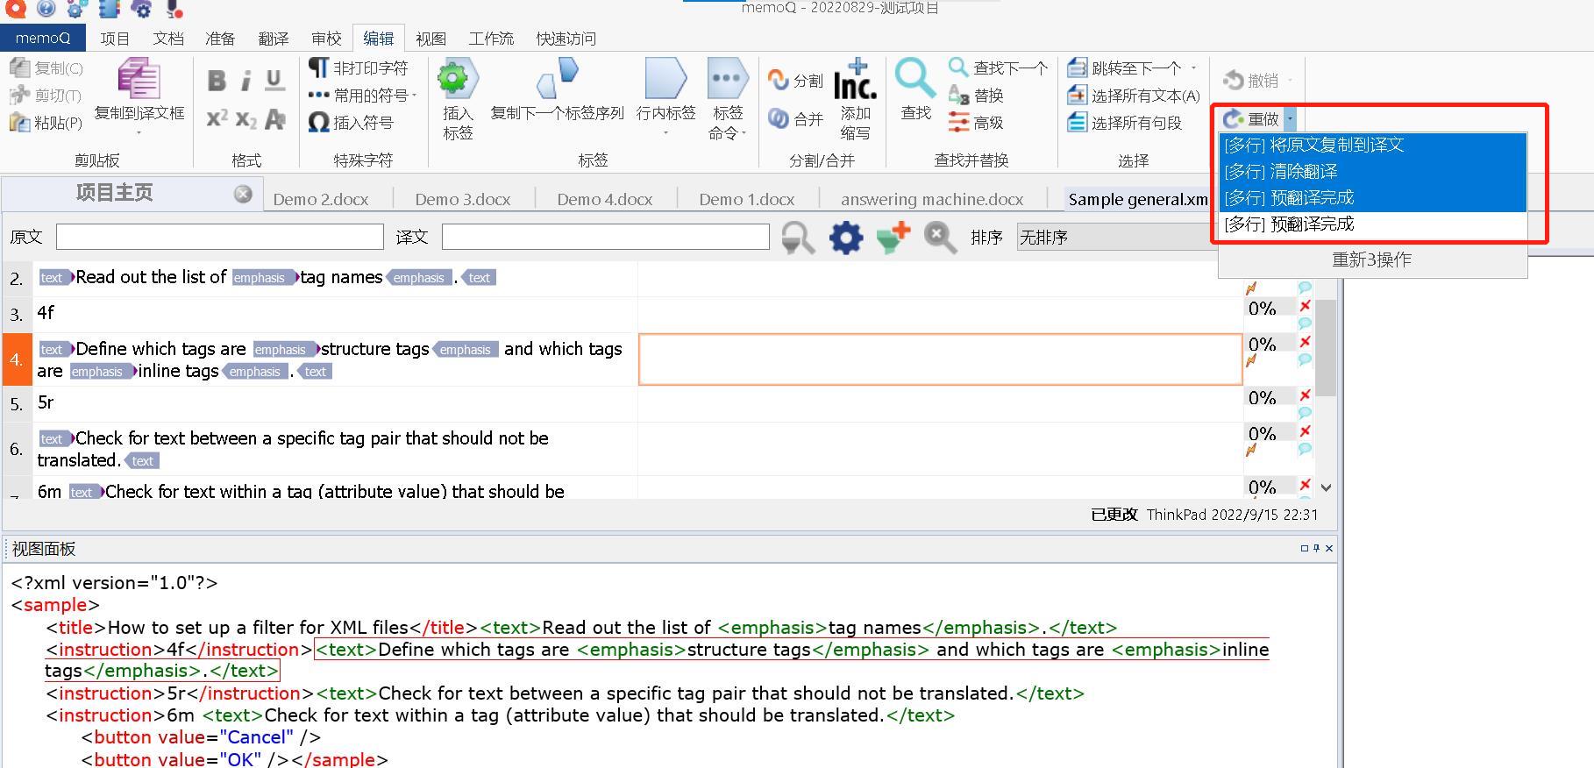Screen dimensions: 1594x768
Task: Close the 视图面板 preview panel
Action: [x=1329, y=548]
